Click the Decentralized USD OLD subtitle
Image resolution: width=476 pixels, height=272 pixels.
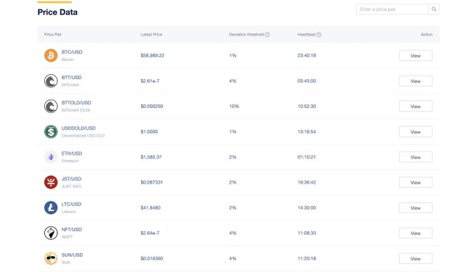pos(83,136)
